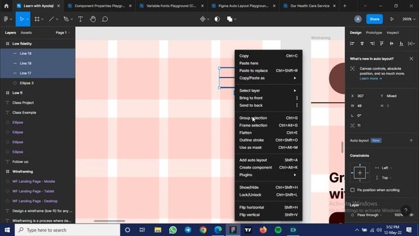The image size is (419, 236).
Task: Click the Share button
Action: coord(374,19)
